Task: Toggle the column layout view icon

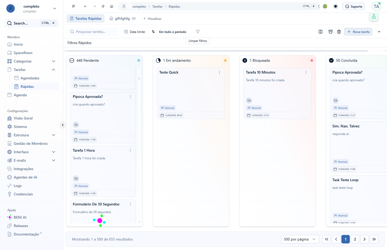Action: coord(321,32)
